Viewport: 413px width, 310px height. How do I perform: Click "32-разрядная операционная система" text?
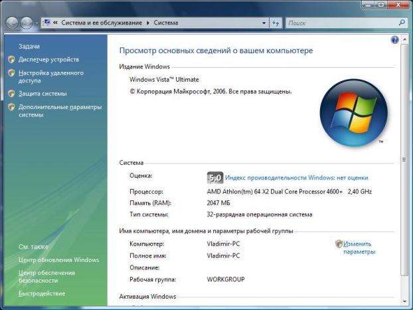pos(260,214)
